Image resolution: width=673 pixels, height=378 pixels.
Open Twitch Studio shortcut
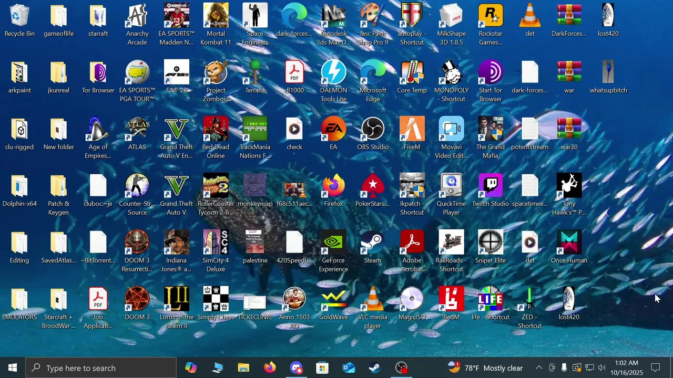click(x=491, y=191)
